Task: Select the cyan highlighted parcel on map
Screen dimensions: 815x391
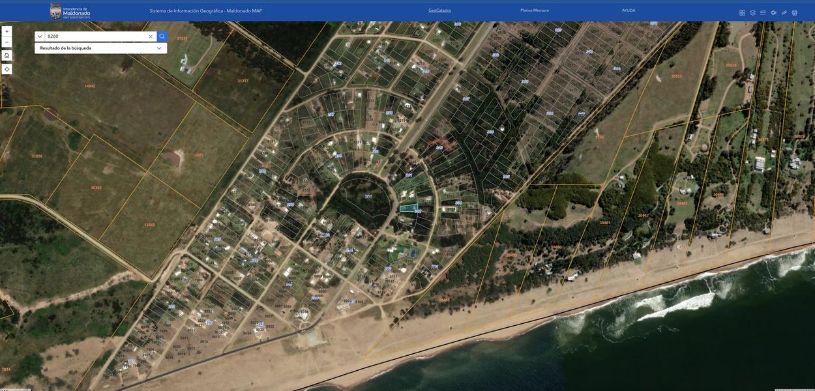Action: pos(409,208)
